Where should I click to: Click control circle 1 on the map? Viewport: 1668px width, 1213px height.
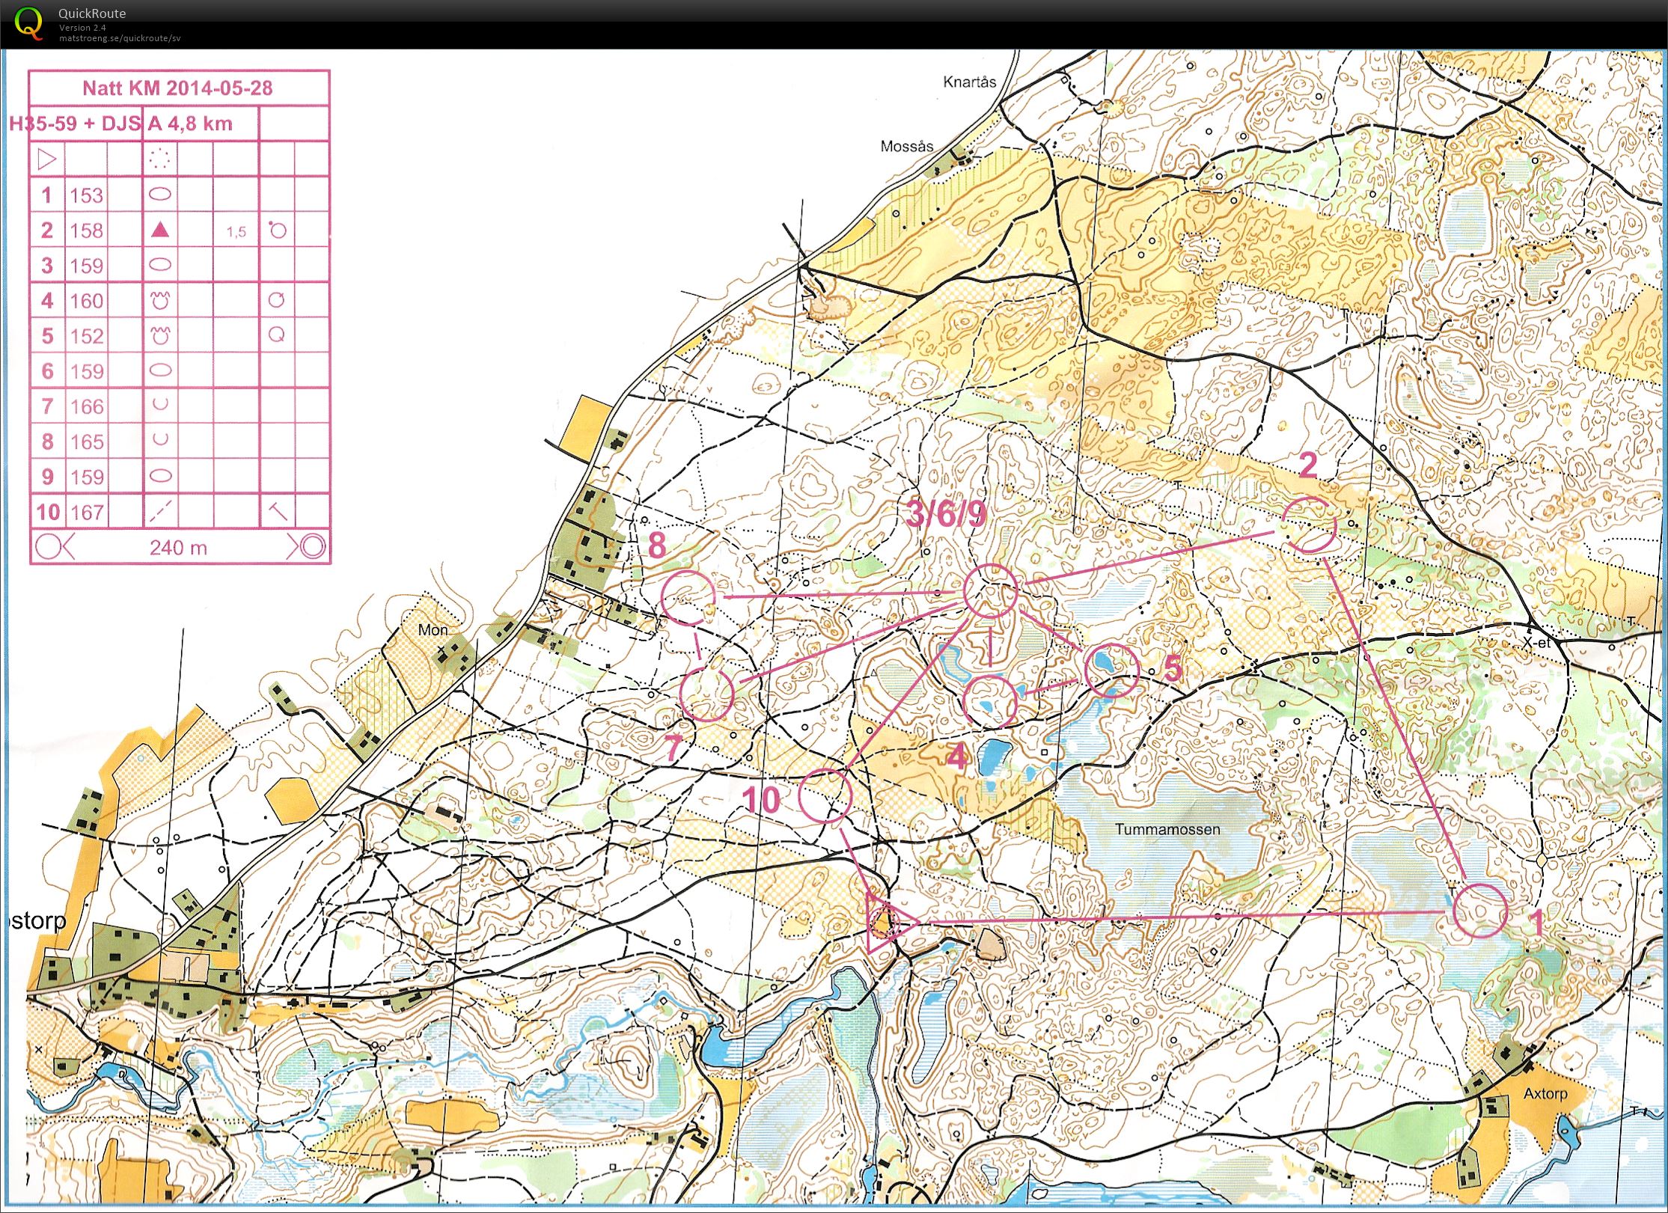point(1479,910)
